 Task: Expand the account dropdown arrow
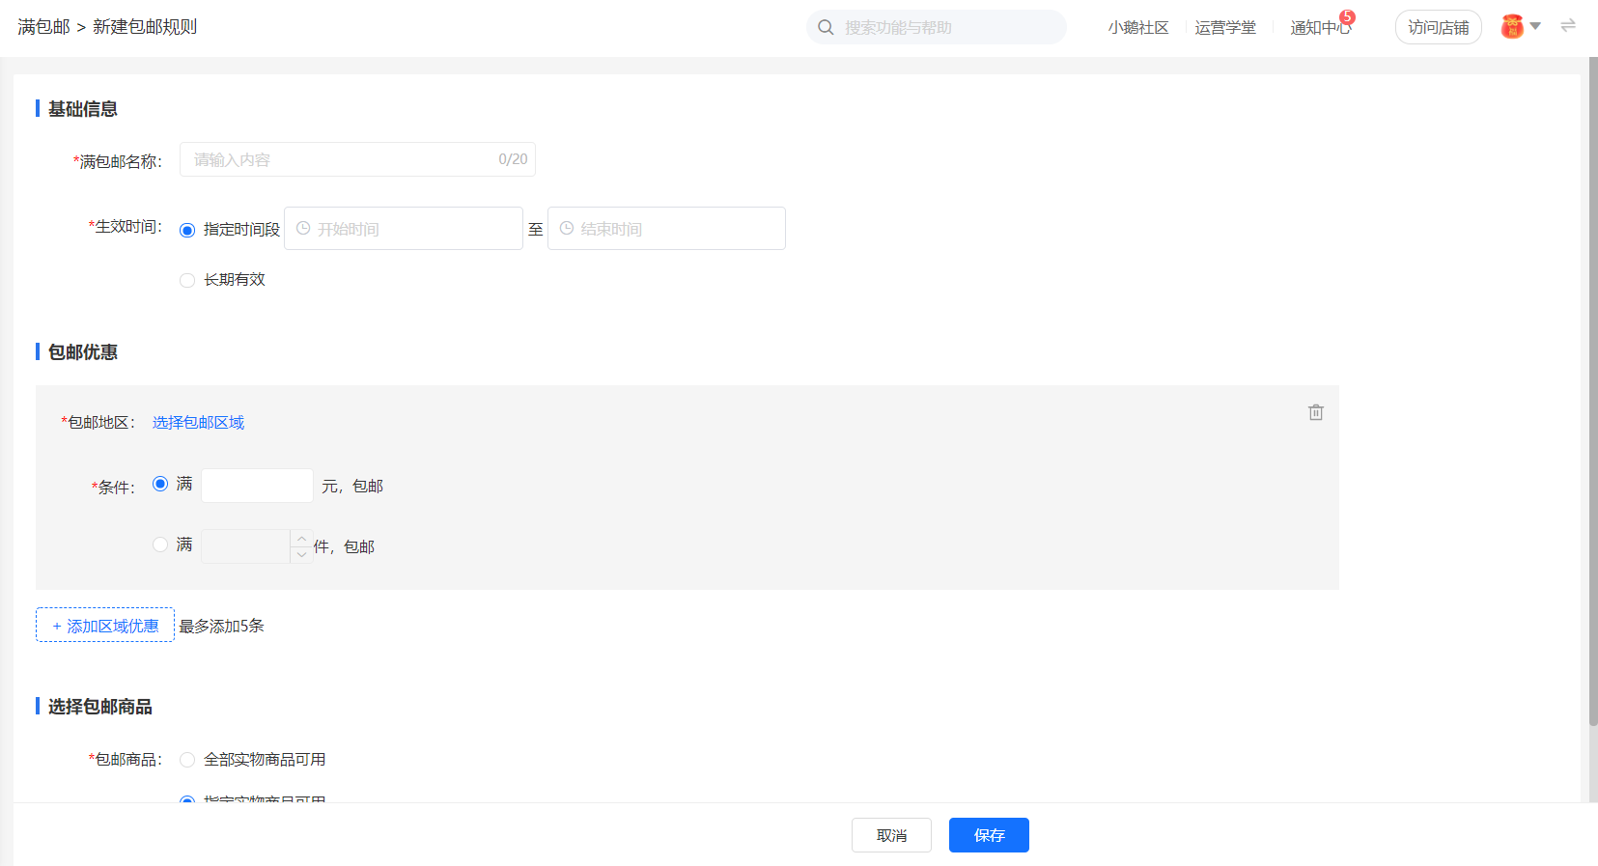coord(1535,26)
